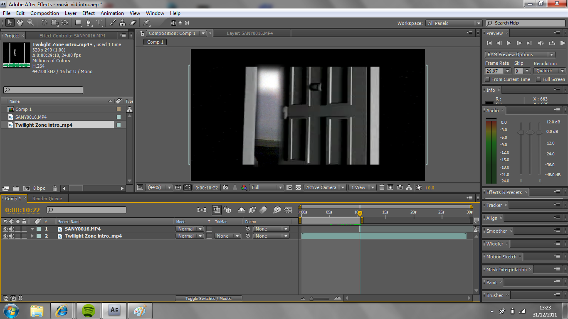Enable Frame Blending for timeline
The image size is (568, 319).
[252, 210]
